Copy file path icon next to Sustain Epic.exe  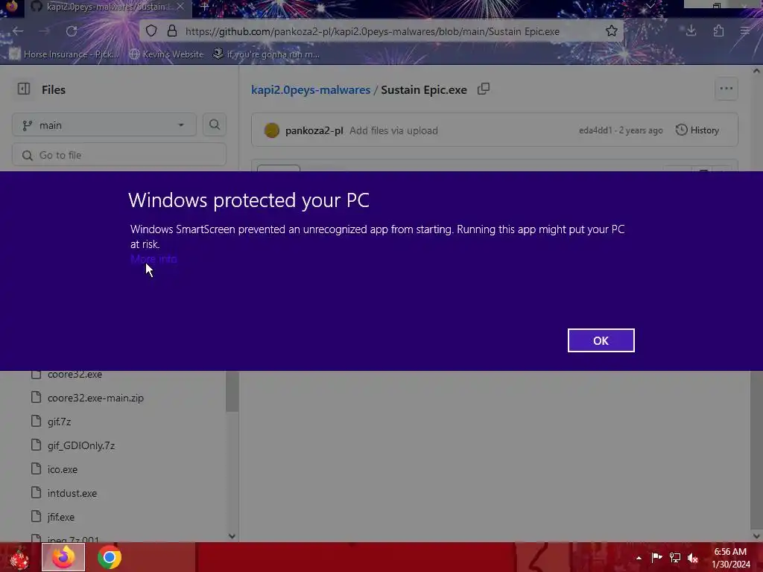483,89
